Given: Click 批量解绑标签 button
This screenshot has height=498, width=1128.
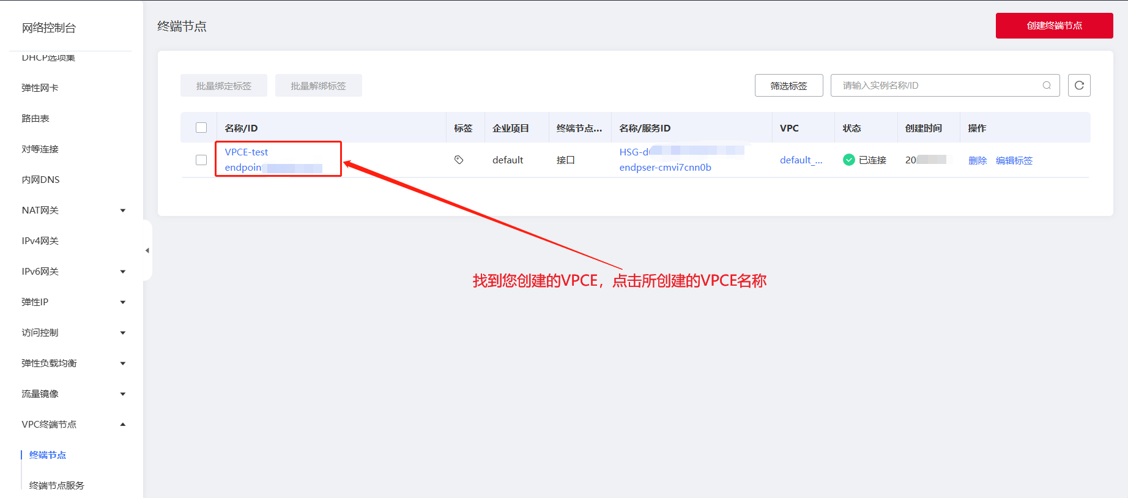Looking at the screenshot, I should [318, 86].
